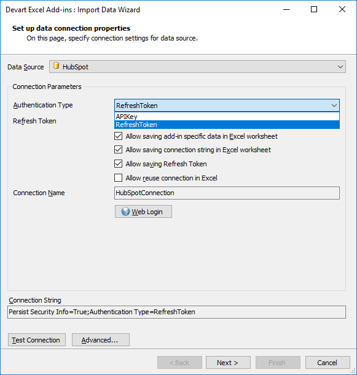Click the window resize grip in corner
Image resolution: width=357 pixels, height=375 pixels.
tap(353, 371)
